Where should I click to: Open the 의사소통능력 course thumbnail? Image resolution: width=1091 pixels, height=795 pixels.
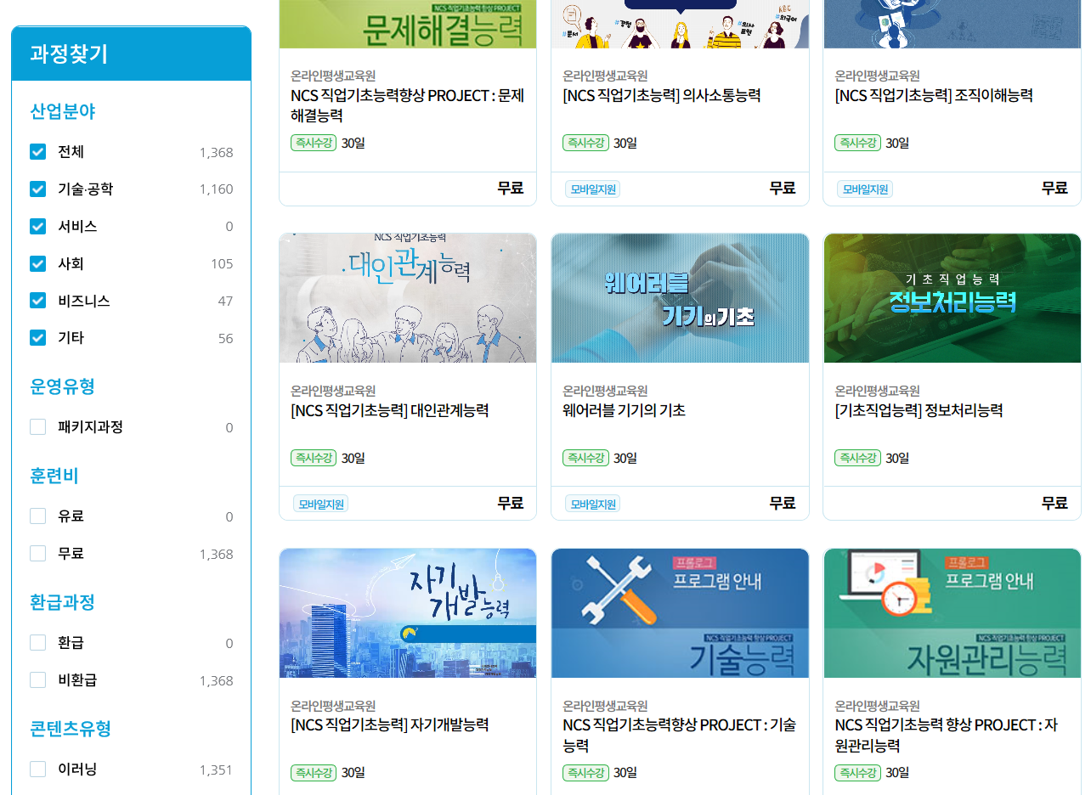point(680,24)
